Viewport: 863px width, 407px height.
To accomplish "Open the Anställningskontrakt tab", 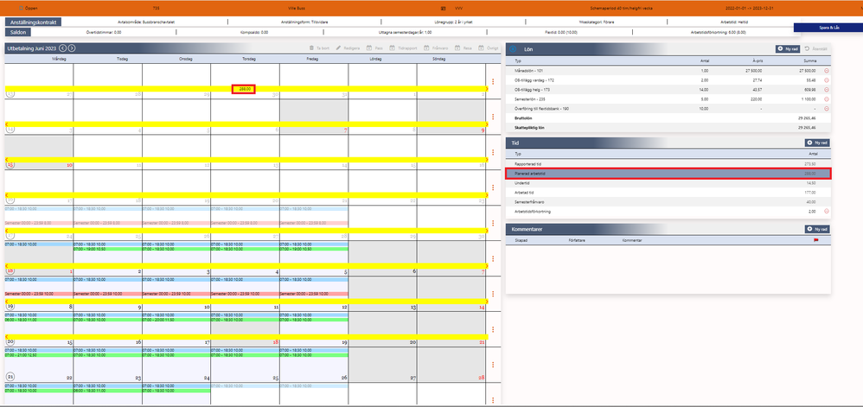I will pyautogui.click(x=34, y=22).
